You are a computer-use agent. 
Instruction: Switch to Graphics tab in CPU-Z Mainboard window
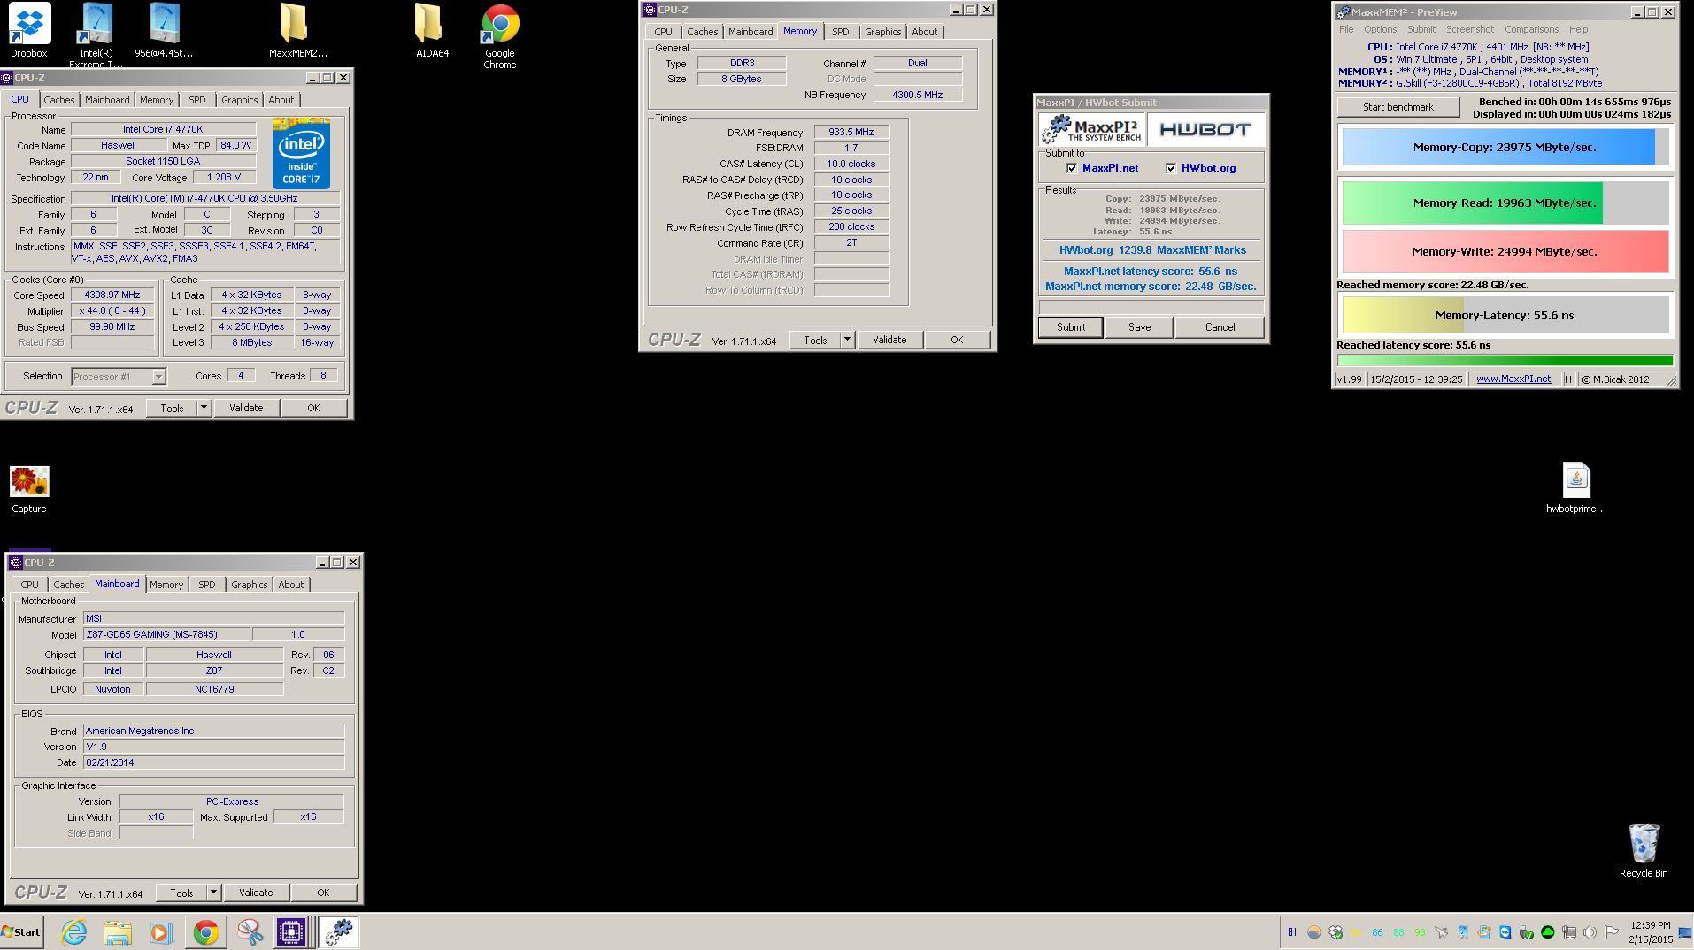[249, 585]
